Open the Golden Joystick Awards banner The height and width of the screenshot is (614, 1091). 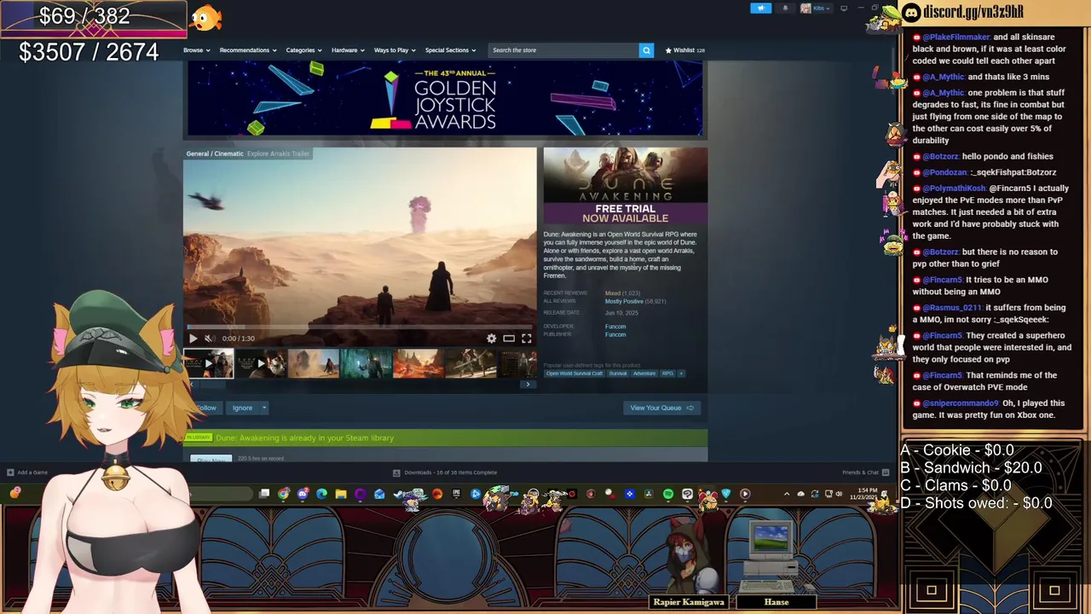(x=445, y=98)
